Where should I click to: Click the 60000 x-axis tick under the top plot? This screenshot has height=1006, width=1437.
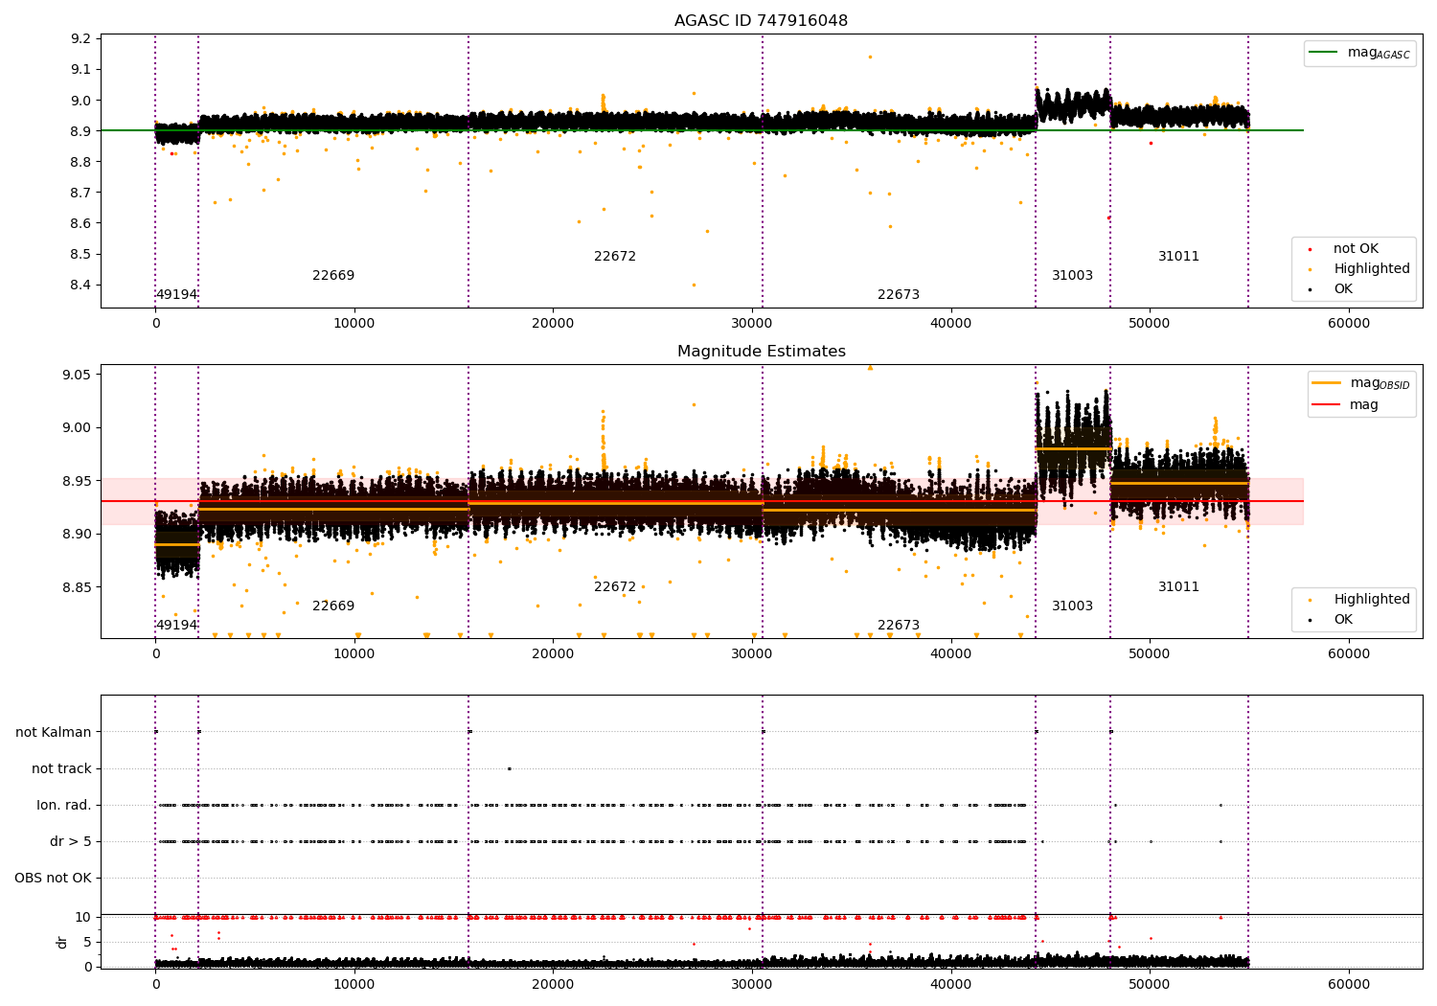pyautogui.click(x=1349, y=324)
